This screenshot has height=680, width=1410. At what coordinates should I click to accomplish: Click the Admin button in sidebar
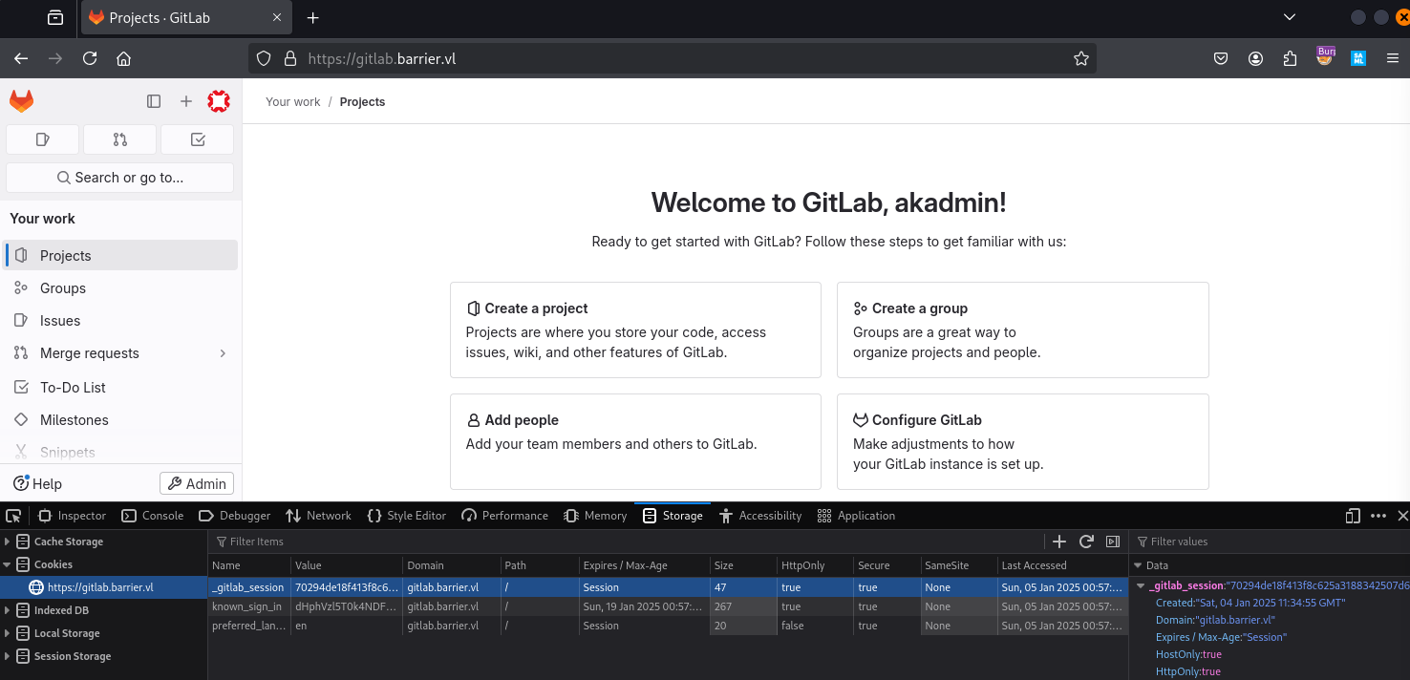click(197, 484)
